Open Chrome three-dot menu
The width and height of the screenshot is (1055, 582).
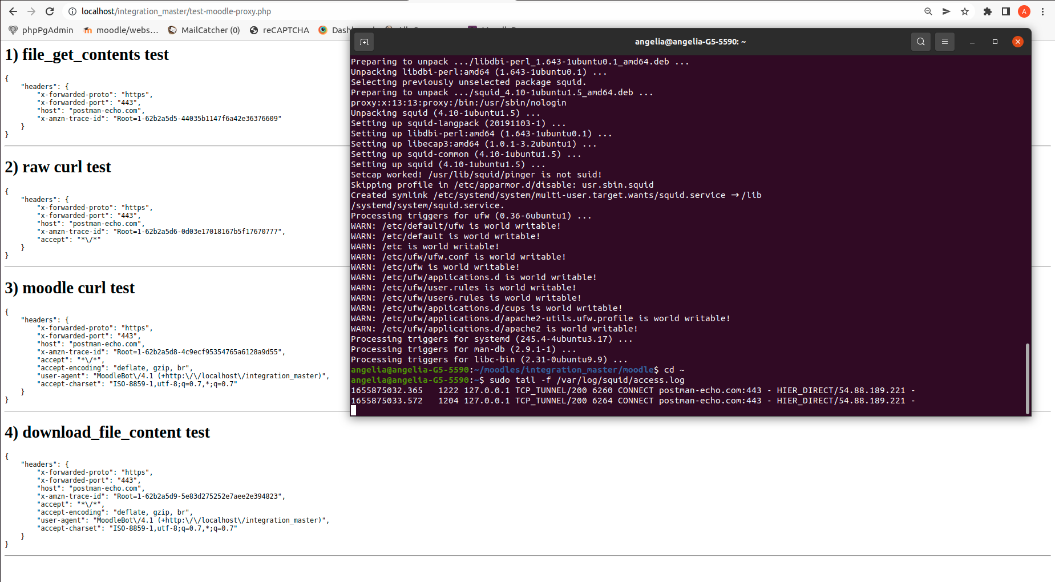(1042, 11)
